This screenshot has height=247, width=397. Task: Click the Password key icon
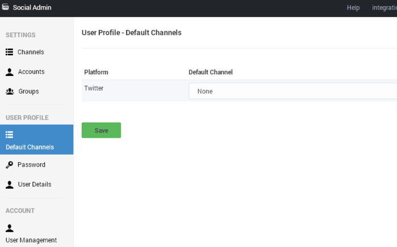tap(10, 165)
